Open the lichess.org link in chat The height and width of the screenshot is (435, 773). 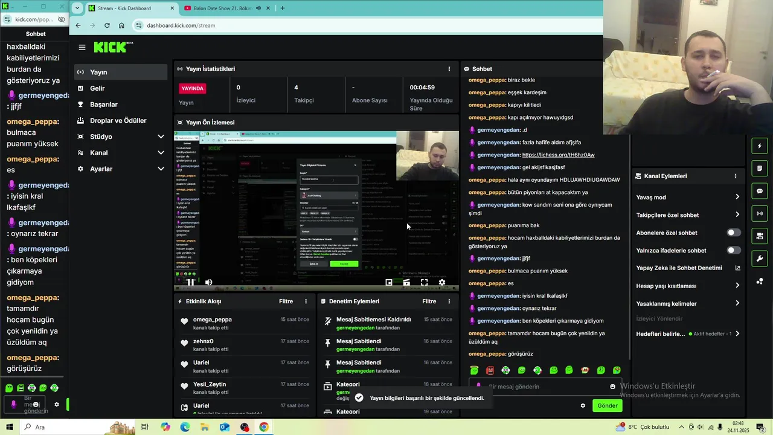point(558,155)
